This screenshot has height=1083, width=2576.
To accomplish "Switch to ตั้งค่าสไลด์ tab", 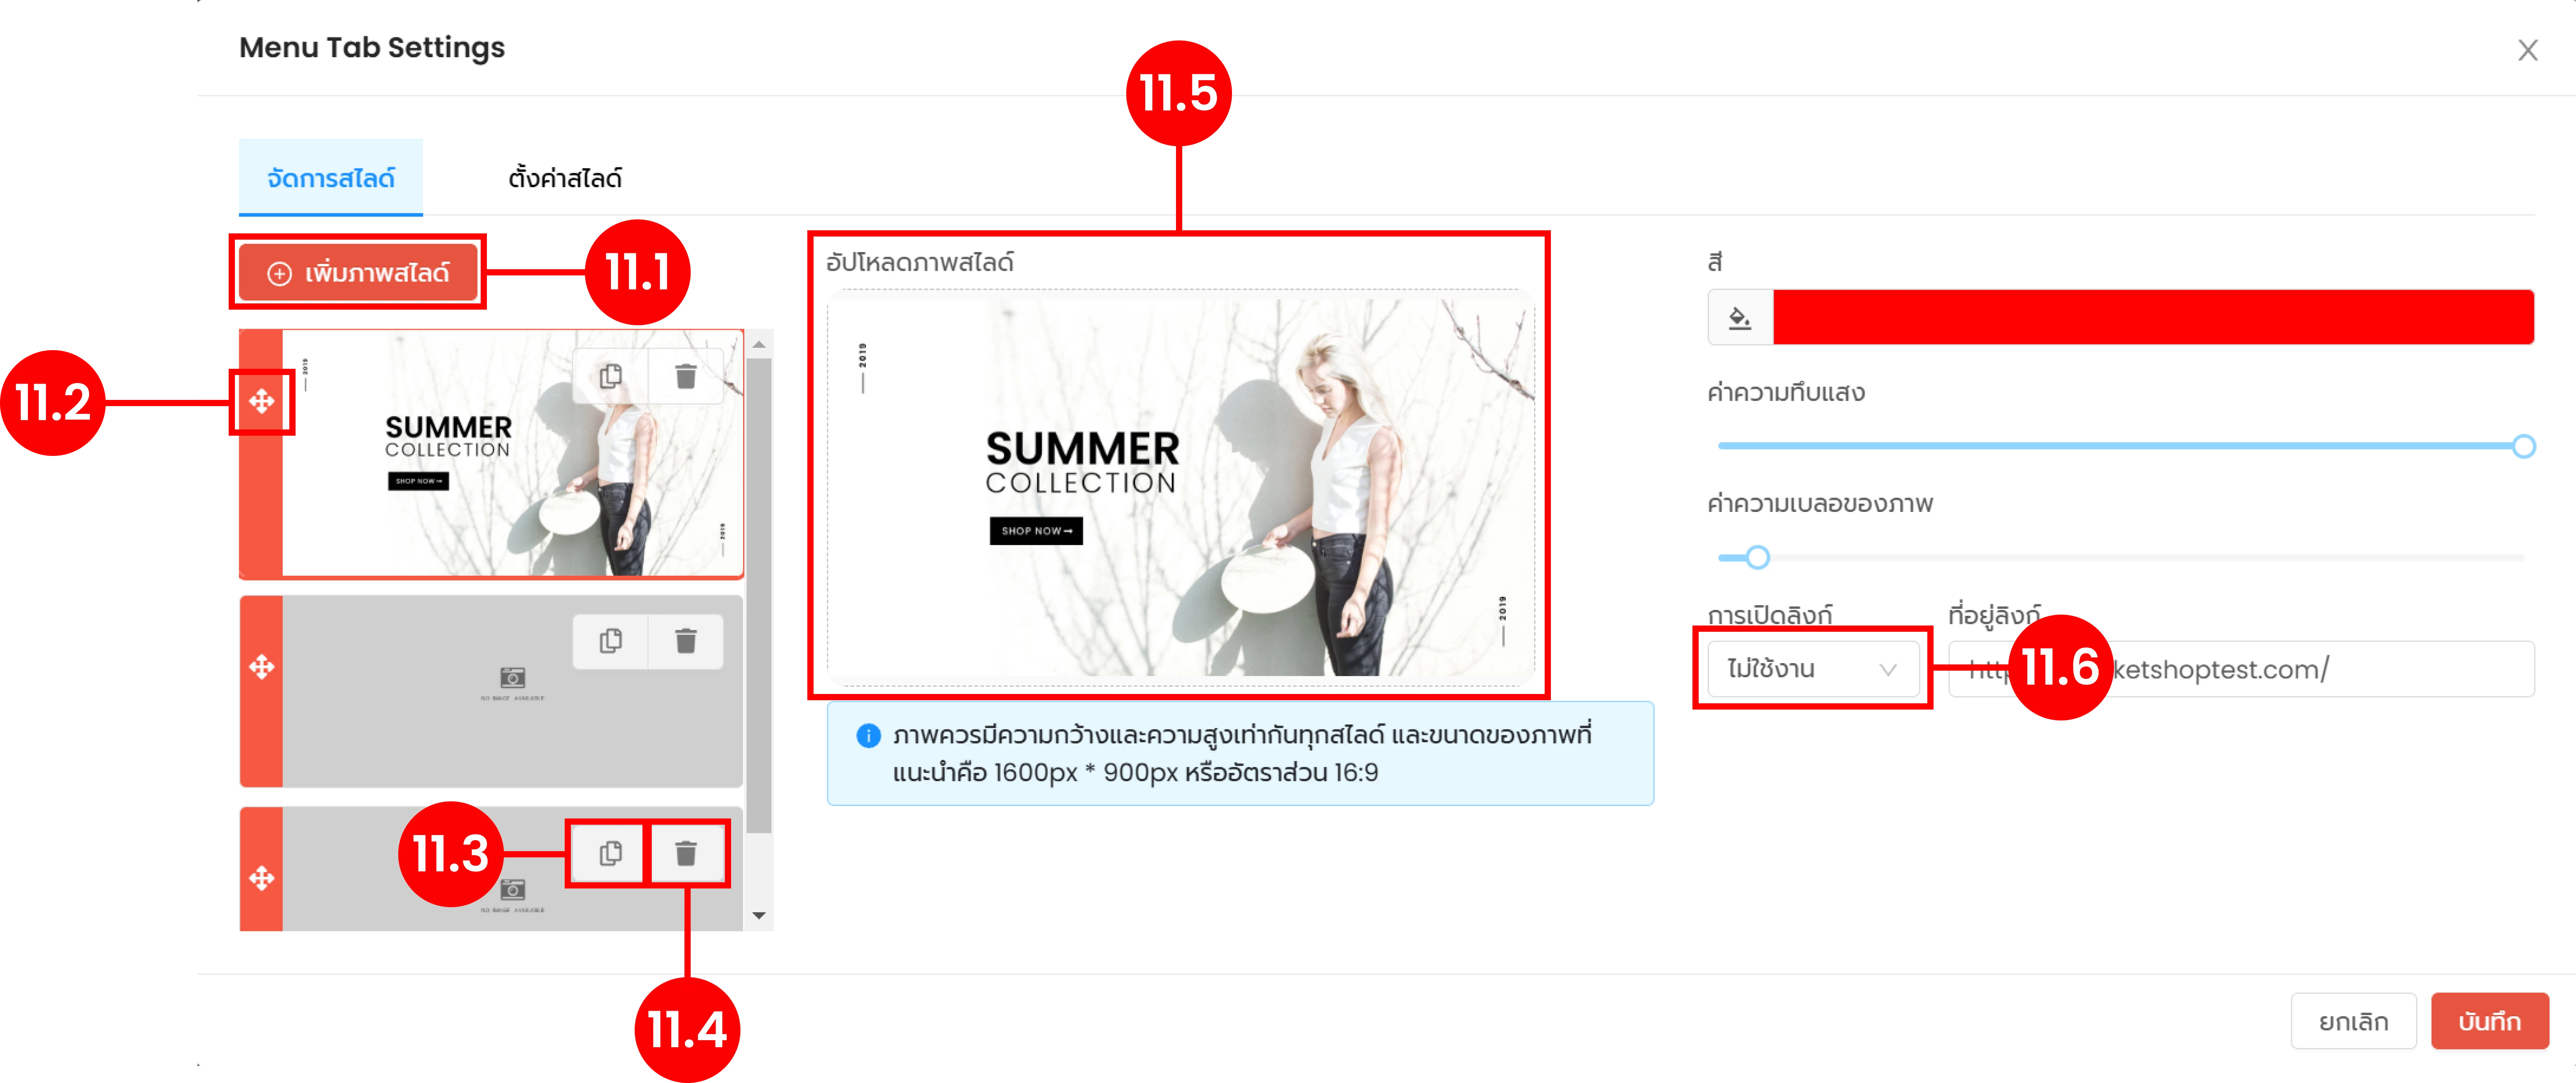I will pyautogui.click(x=565, y=178).
